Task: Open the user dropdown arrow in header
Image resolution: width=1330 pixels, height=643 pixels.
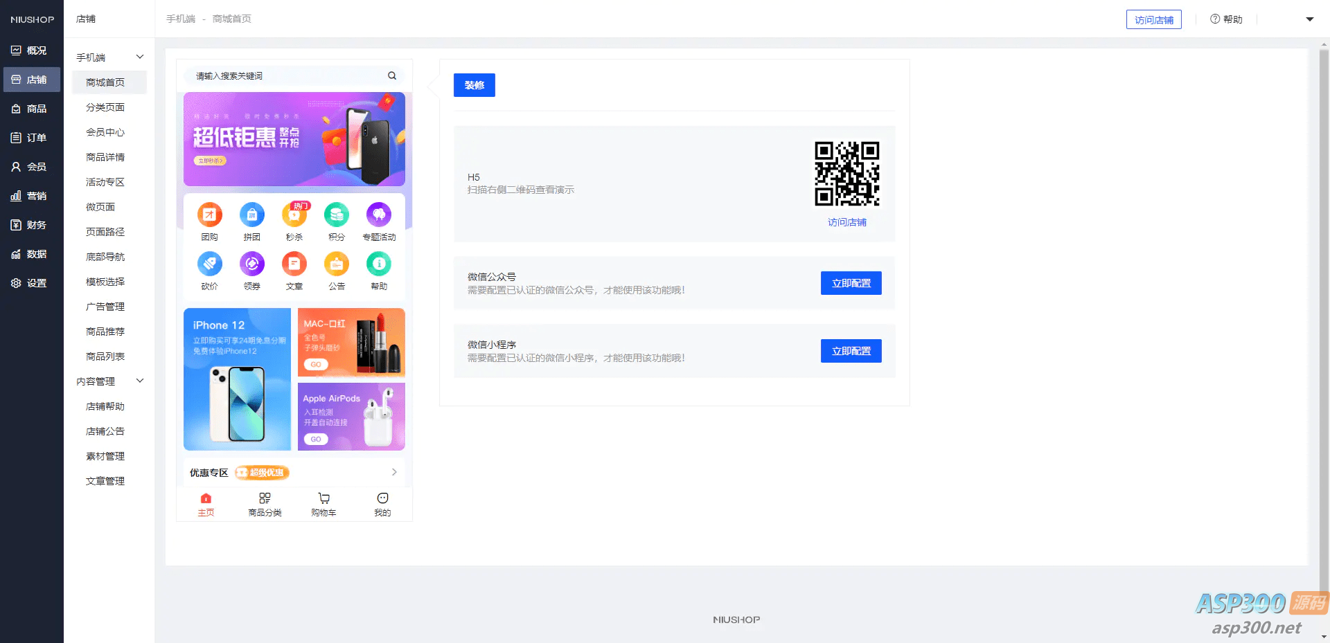Action: (x=1310, y=19)
